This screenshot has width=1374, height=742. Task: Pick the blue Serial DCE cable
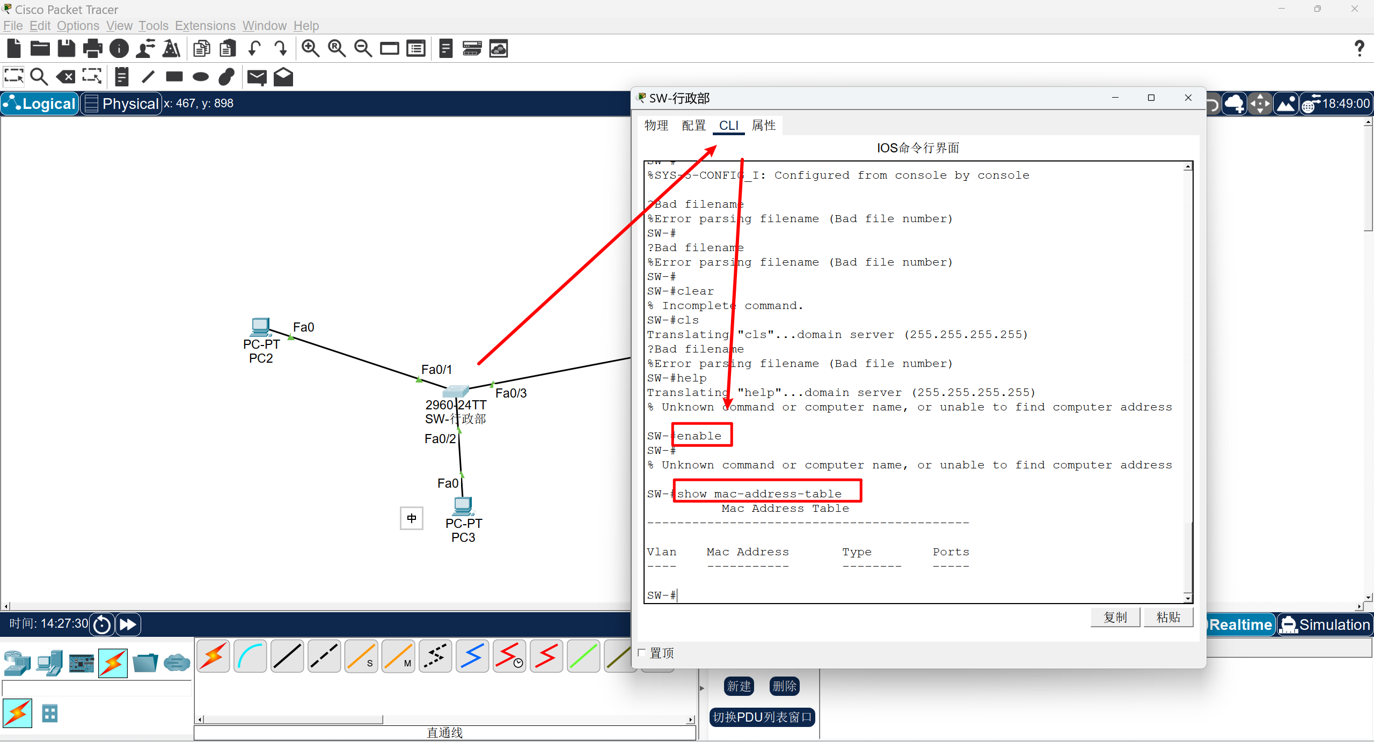pos(472,656)
